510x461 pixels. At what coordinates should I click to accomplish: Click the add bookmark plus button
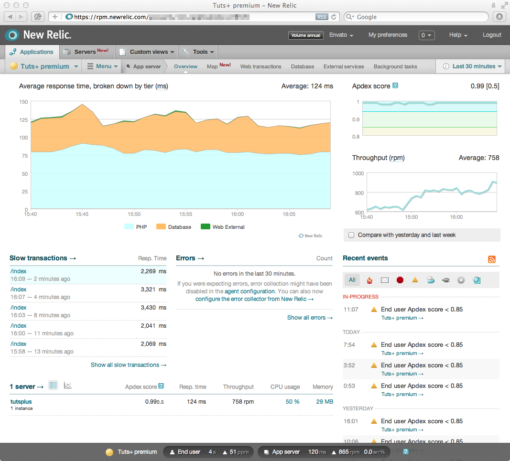[x=54, y=17]
